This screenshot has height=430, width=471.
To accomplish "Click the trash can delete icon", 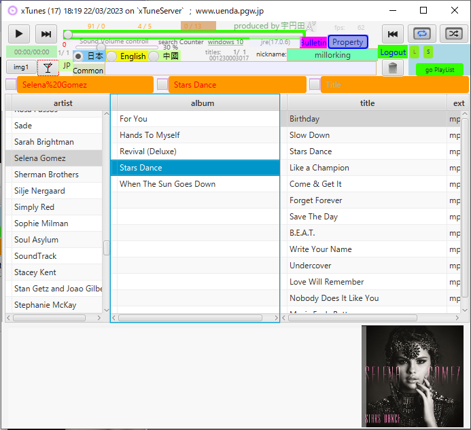I will 392,68.
